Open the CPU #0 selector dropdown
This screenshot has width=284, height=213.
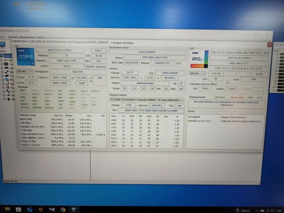(25, 71)
